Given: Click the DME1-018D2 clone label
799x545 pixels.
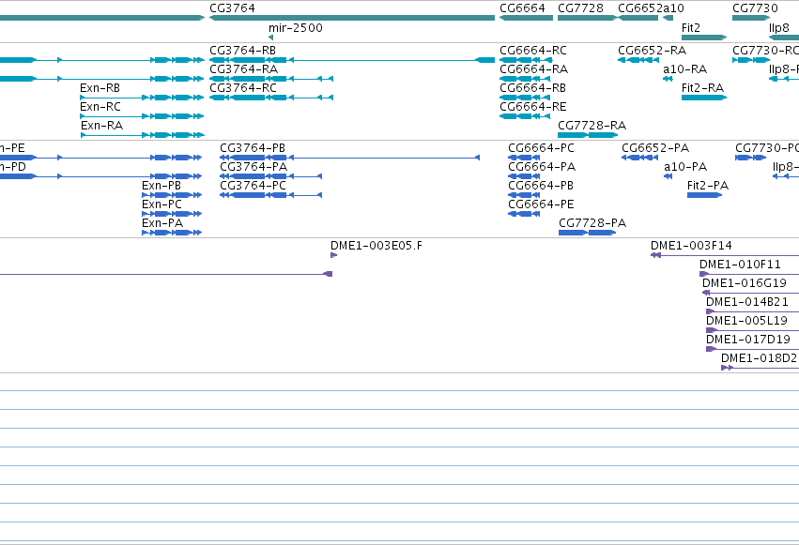Looking at the screenshot, I should 760,358.
